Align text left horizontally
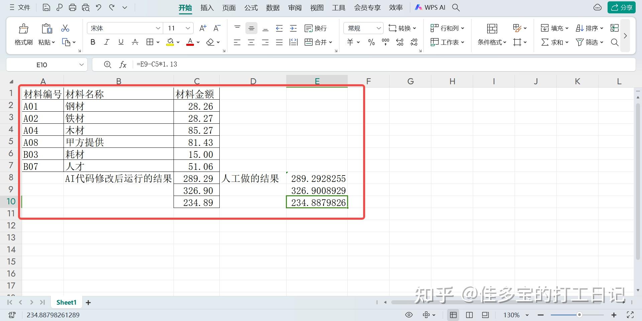The image size is (642, 321). [237, 42]
